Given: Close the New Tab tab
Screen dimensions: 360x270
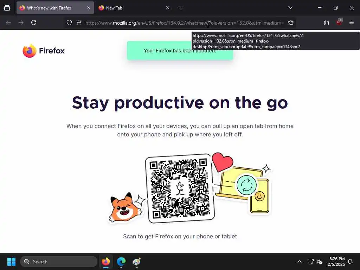Looking at the screenshot, I should 168,8.
